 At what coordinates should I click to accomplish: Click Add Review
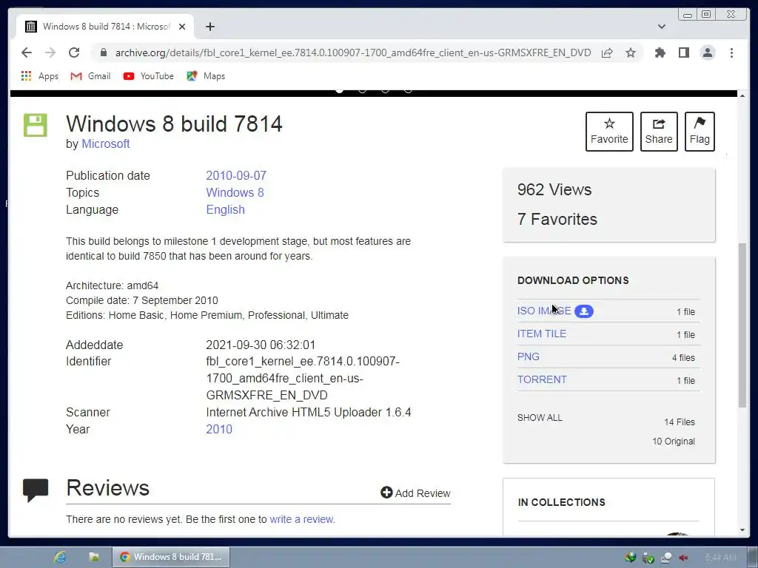(x=415, y=493)
